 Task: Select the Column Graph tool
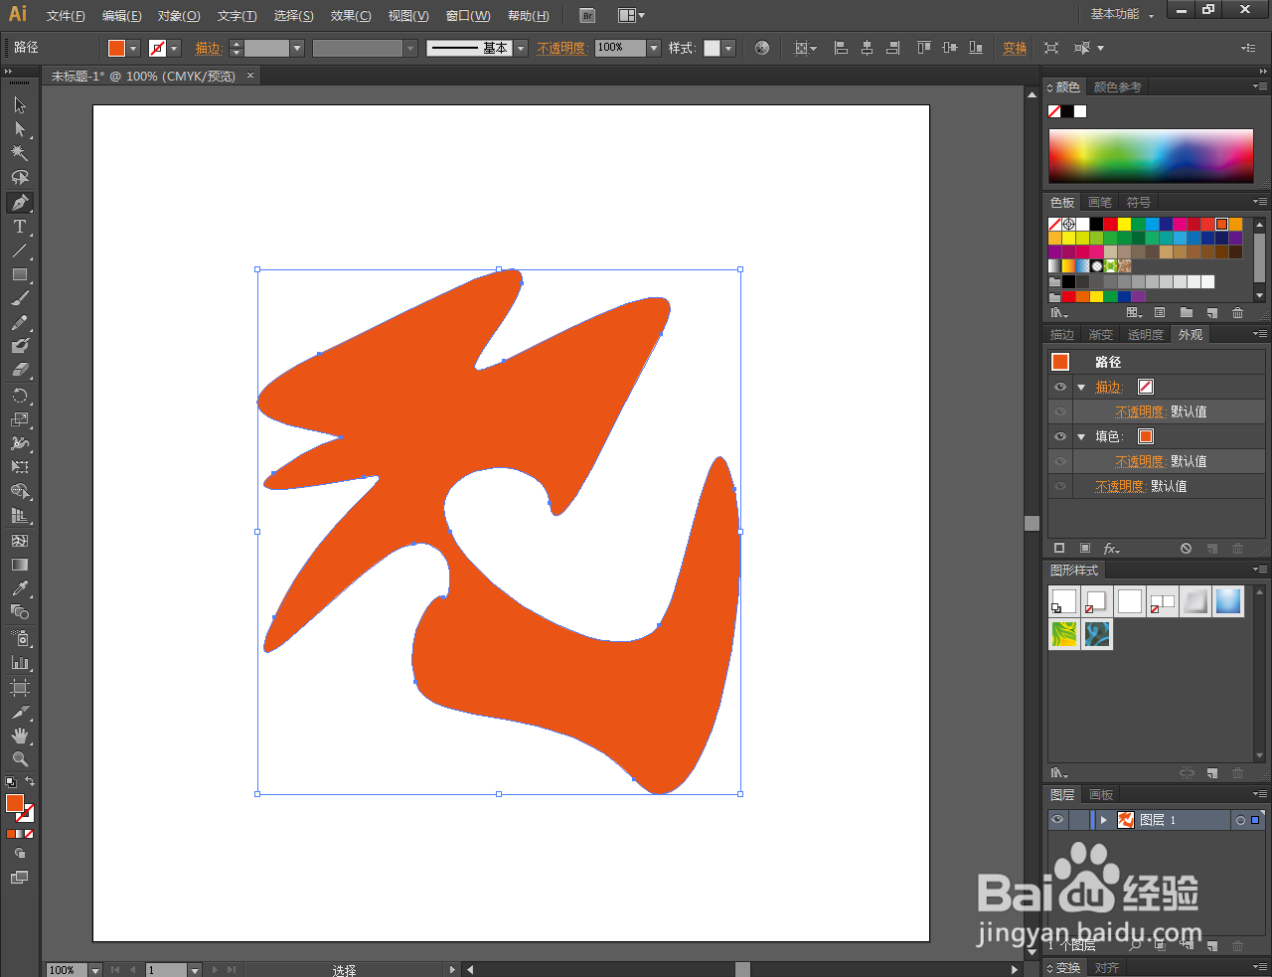coord(19,662)
